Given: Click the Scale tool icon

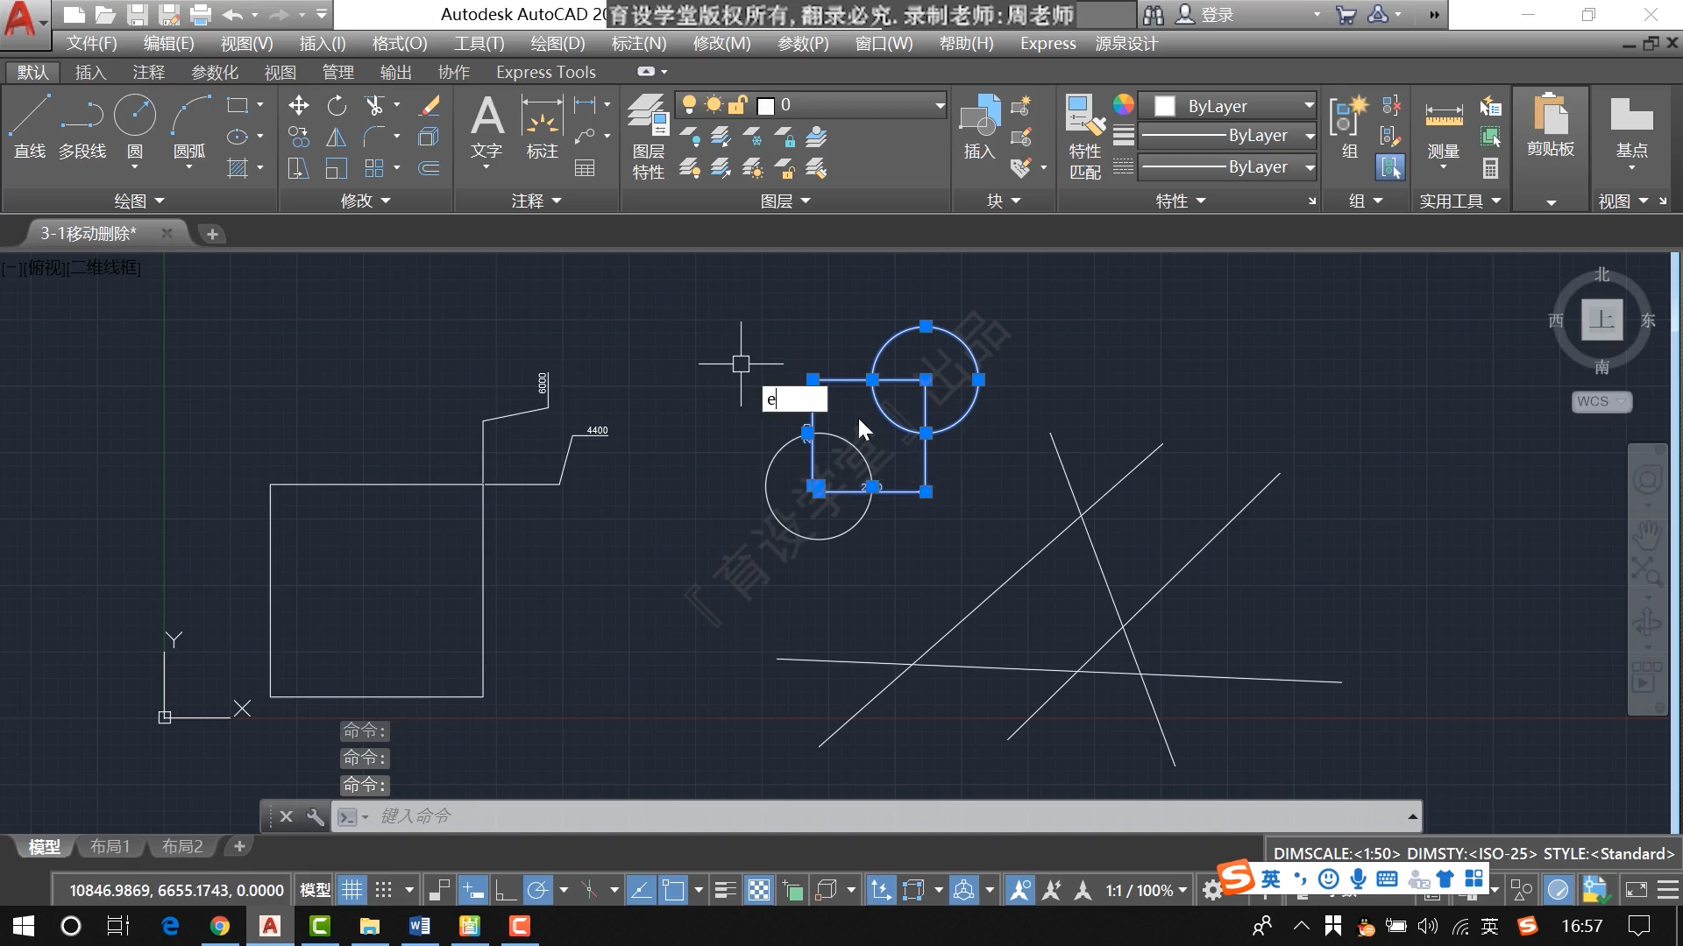Looking at the screenshot, I should point(337,168).
